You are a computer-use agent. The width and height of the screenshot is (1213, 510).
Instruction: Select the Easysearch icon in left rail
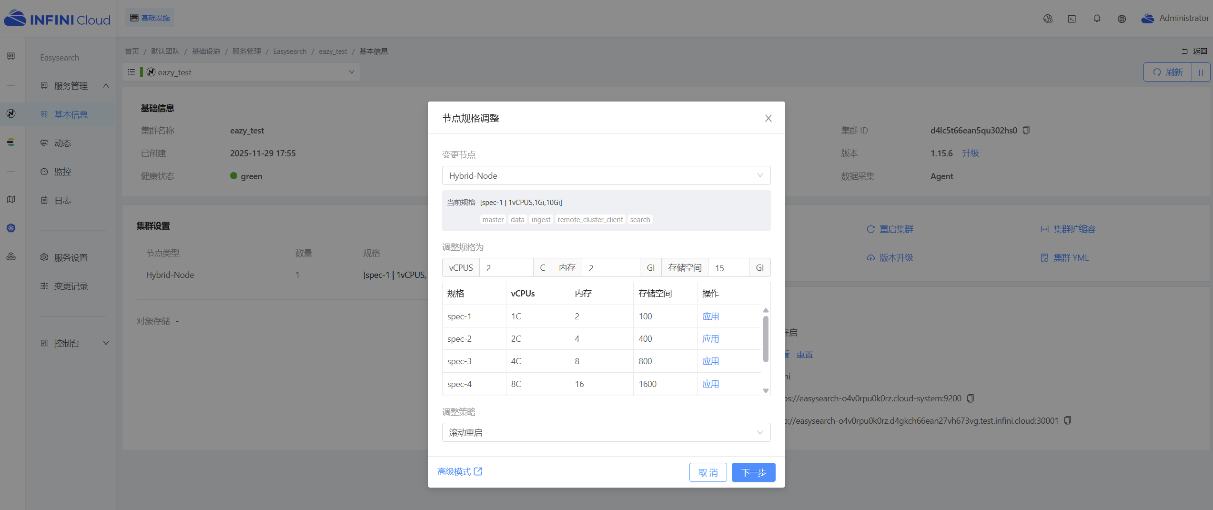[11, 113]
